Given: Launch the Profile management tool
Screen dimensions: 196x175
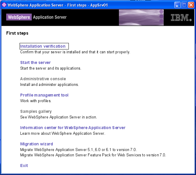Looking at the screenshot, I should click(x=44, y=95).
